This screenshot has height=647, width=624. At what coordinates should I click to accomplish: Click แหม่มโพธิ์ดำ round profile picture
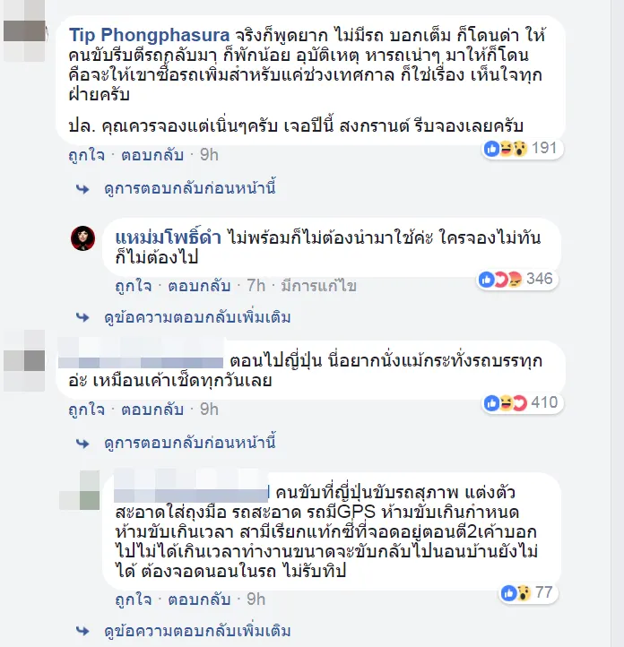coord(83,238)
